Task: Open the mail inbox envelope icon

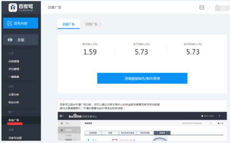Action: 202,7
